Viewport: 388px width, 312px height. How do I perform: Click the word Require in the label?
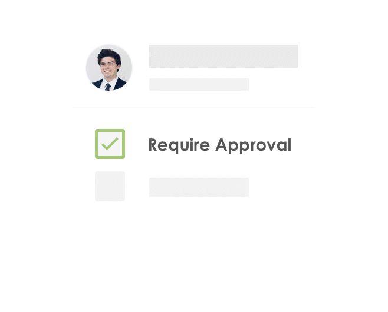(x=179, y=145)
